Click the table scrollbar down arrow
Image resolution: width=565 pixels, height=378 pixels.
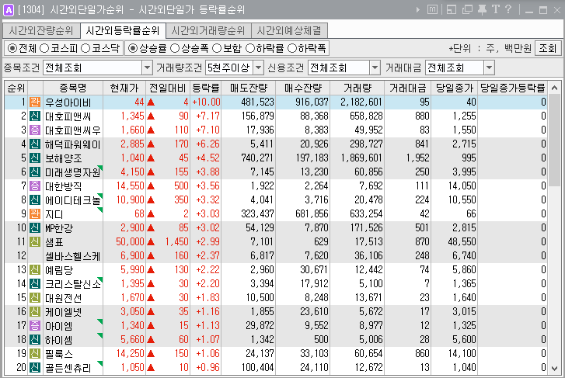555,368
